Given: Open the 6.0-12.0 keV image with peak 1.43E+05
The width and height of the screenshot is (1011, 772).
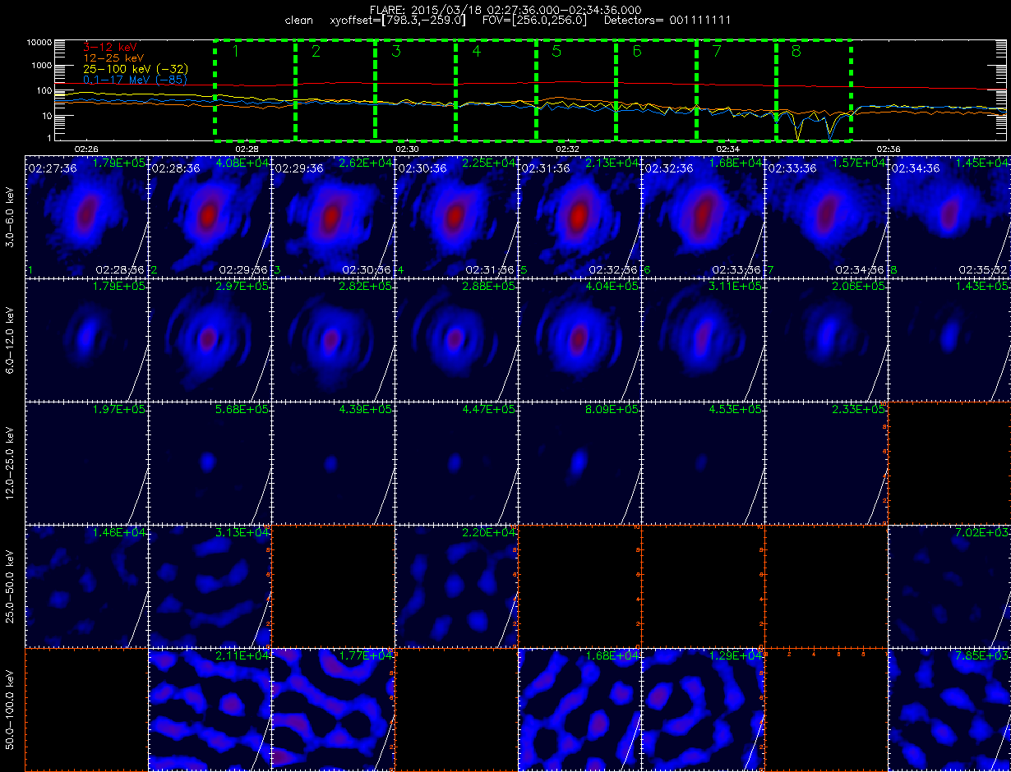Looking at the screenshot, I should pos(949,339).
